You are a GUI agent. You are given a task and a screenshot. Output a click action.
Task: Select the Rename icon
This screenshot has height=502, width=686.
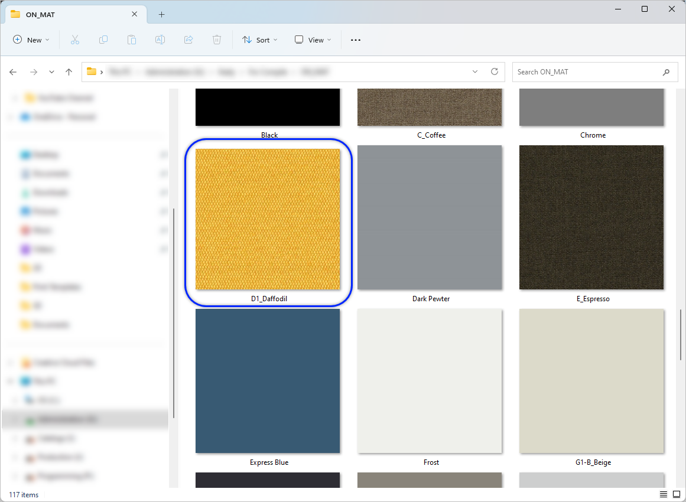[x=160, y=40]
